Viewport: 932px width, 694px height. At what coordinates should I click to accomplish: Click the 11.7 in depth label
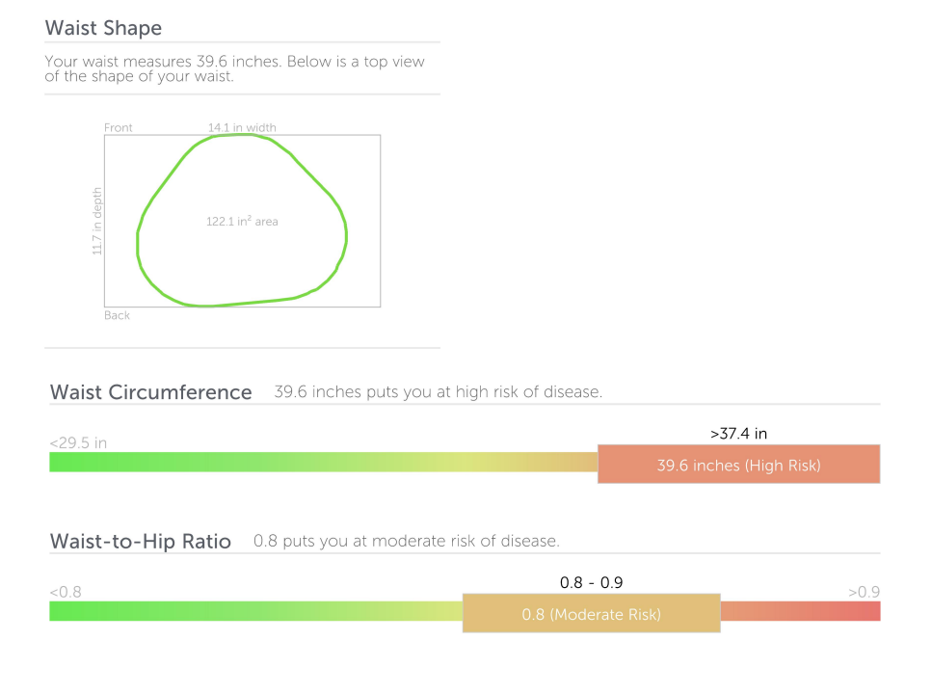(97, 222)
